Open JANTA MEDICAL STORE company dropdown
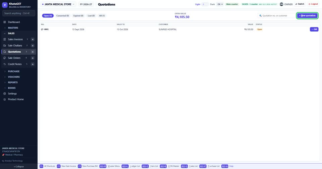 tap(58, 4)
